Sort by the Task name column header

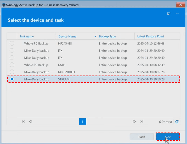[x=27, y=36]
